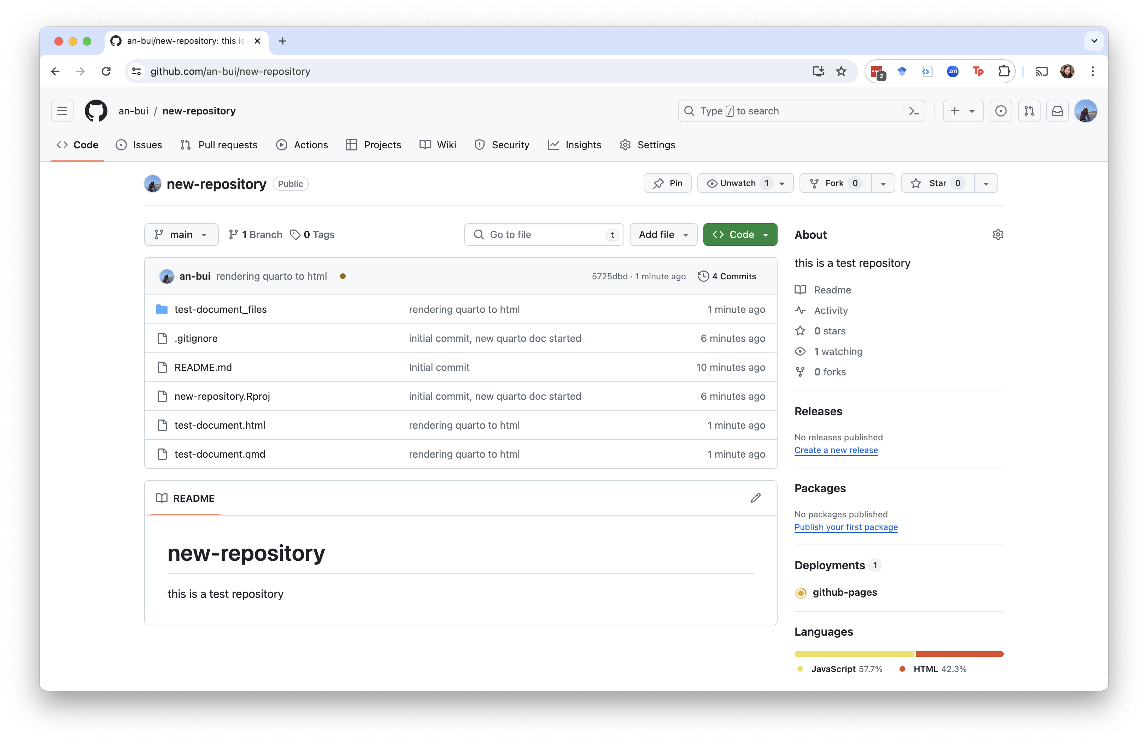Open the Add file dropdown
This screenshot has width=1148, height=743.
click(663, 234)
